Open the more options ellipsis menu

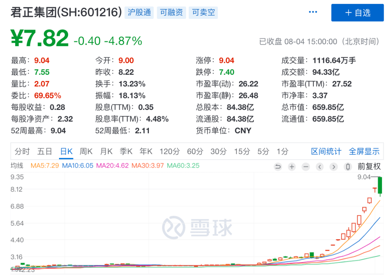click(x=313, y=12)
